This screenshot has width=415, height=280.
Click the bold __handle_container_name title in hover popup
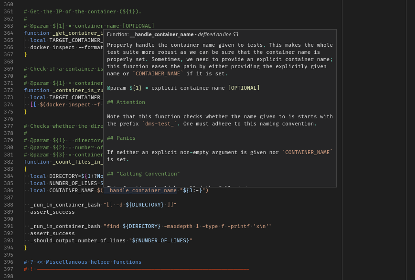pos(162,34)
